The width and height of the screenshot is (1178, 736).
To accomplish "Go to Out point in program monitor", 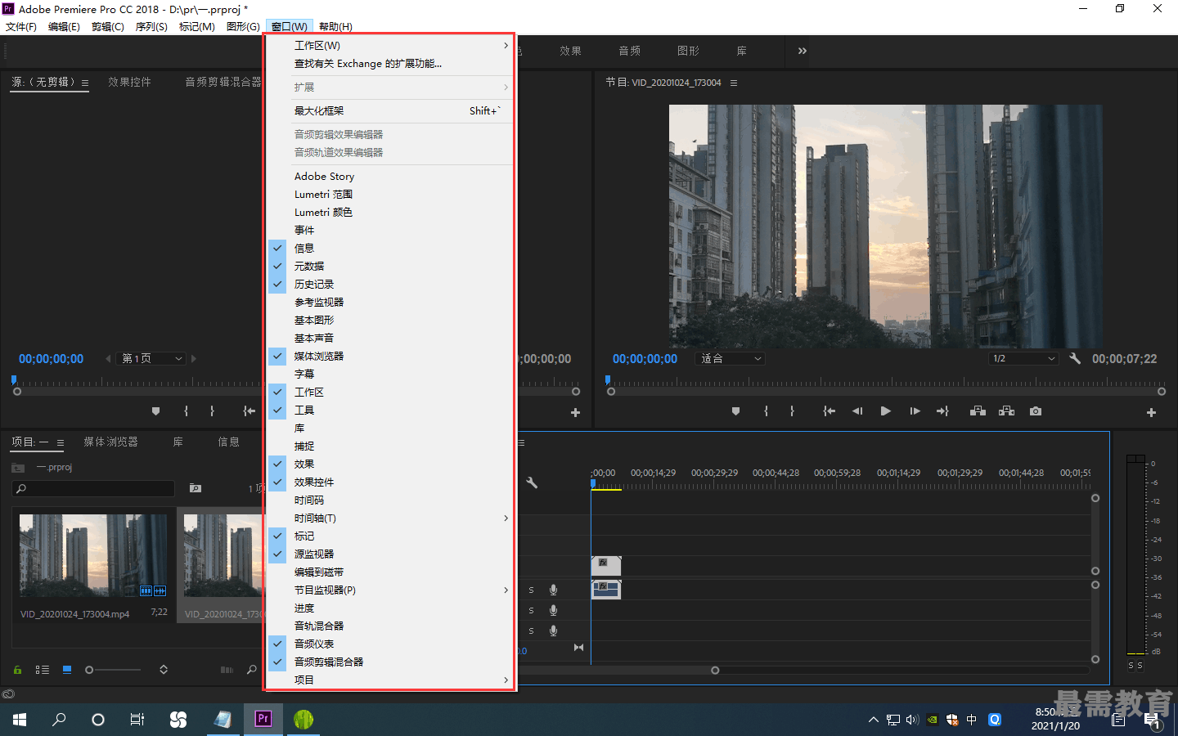I will tap(942, 411).
